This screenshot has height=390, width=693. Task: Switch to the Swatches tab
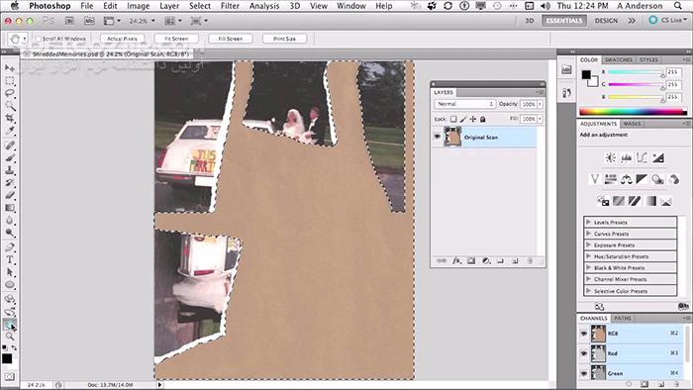619,59
